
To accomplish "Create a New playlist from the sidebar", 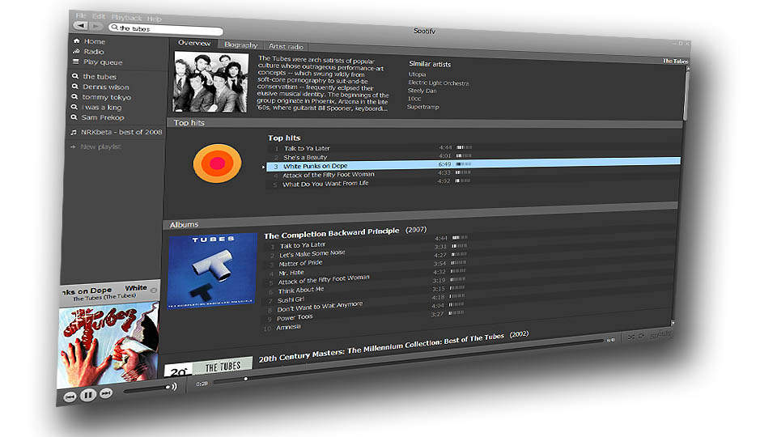I will (100, 146).
